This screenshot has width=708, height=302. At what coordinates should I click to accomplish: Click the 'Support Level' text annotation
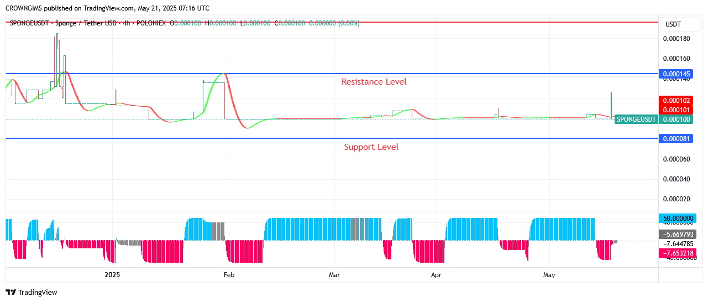(371, 147)
